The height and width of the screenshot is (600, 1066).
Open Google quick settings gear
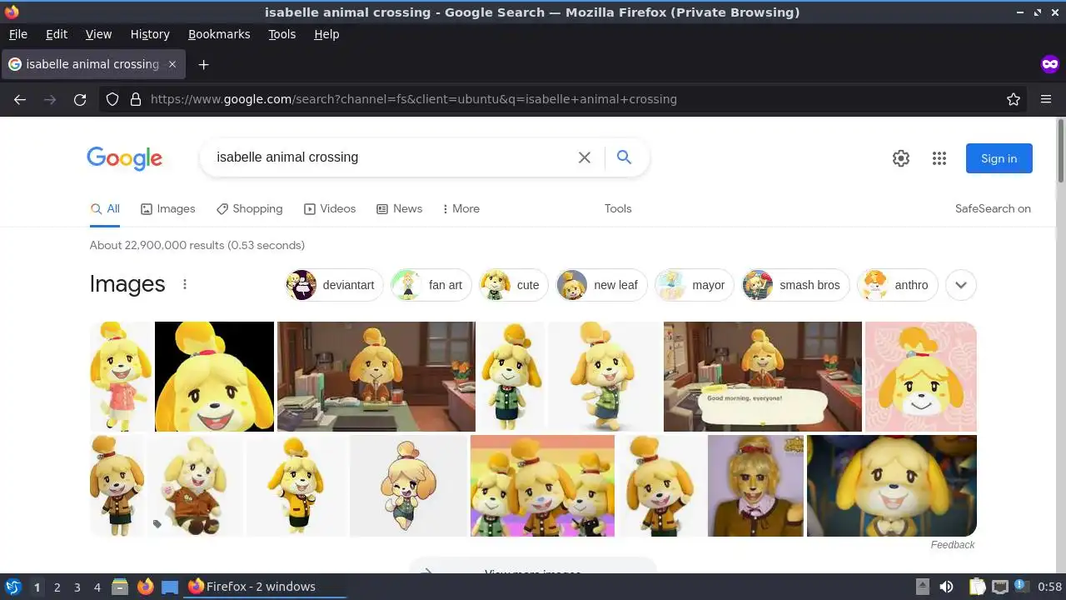click(x=901, y=158)
